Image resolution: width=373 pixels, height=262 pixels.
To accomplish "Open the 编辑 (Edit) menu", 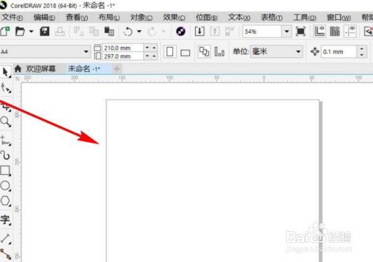I will (44, 17).
